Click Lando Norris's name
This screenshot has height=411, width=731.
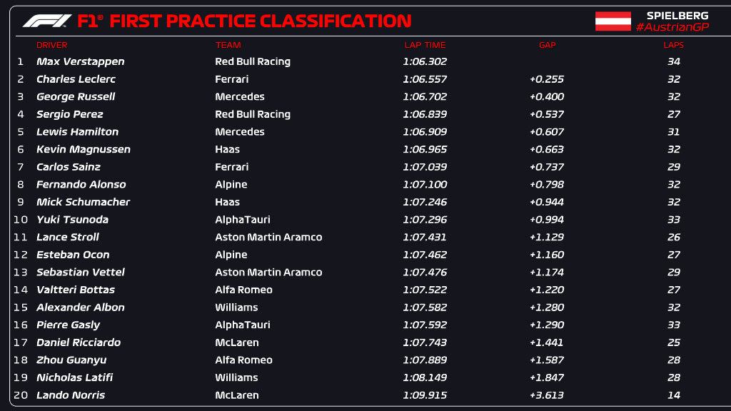pos(71,395)
